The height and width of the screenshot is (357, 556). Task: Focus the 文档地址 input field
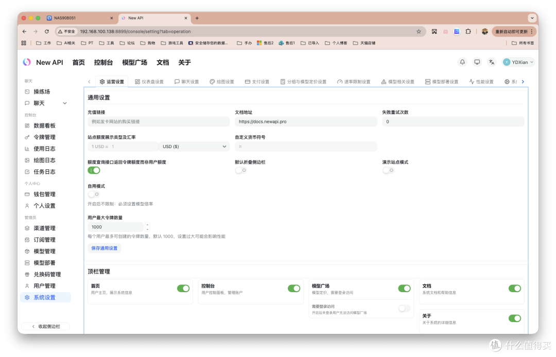[x=306, y=121]
